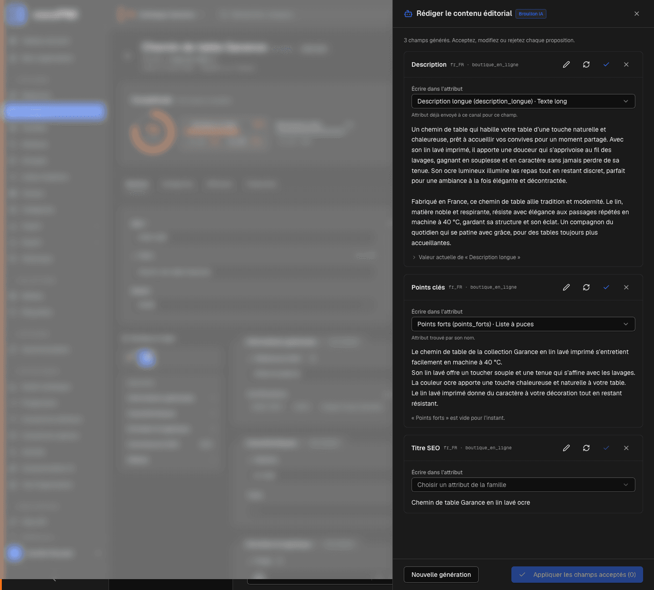Screen dimensions: 654x590
Task: Click the Points clés card heading
Action: [x=428, y=287]
